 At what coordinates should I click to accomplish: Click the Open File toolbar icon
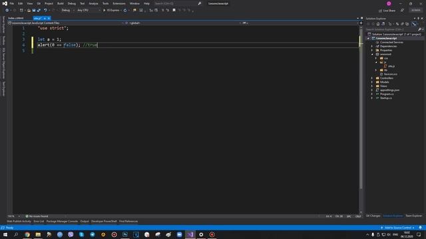tap(29, 11)
